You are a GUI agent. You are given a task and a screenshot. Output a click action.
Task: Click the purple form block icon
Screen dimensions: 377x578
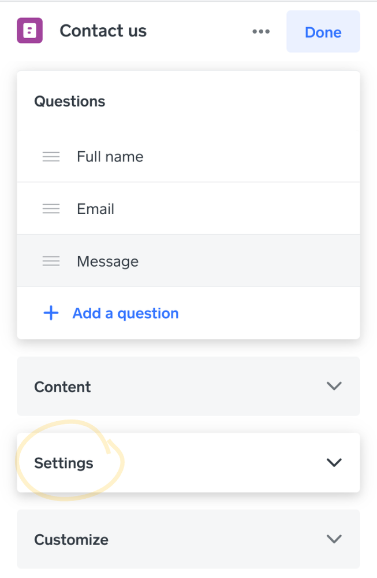(29, 31)
